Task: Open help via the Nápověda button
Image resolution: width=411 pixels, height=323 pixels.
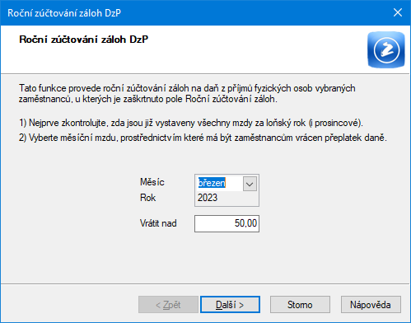Action: (371, 305)
